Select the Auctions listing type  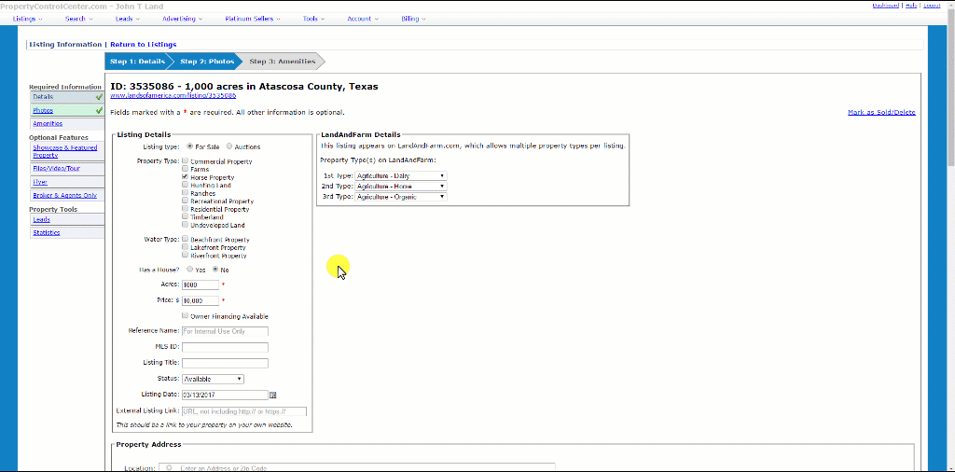point(229,146)
